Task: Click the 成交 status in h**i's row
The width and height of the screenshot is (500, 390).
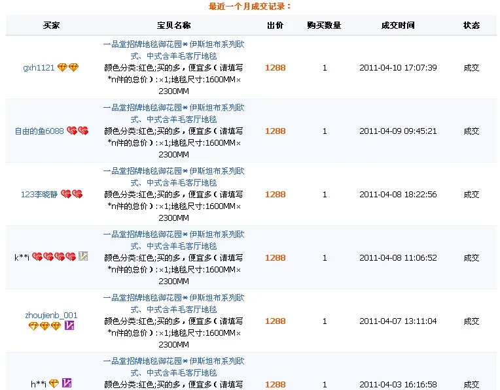Action: (471, 384)
